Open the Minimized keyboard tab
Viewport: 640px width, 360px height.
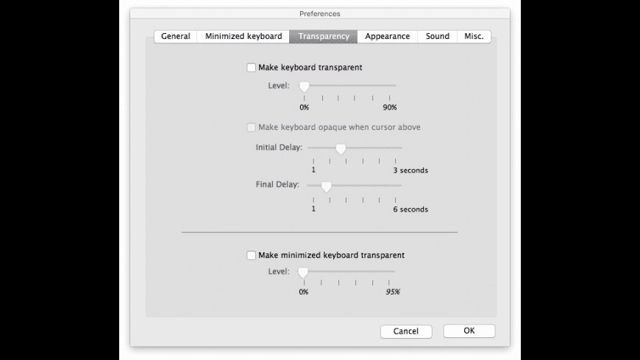point(243,37)
